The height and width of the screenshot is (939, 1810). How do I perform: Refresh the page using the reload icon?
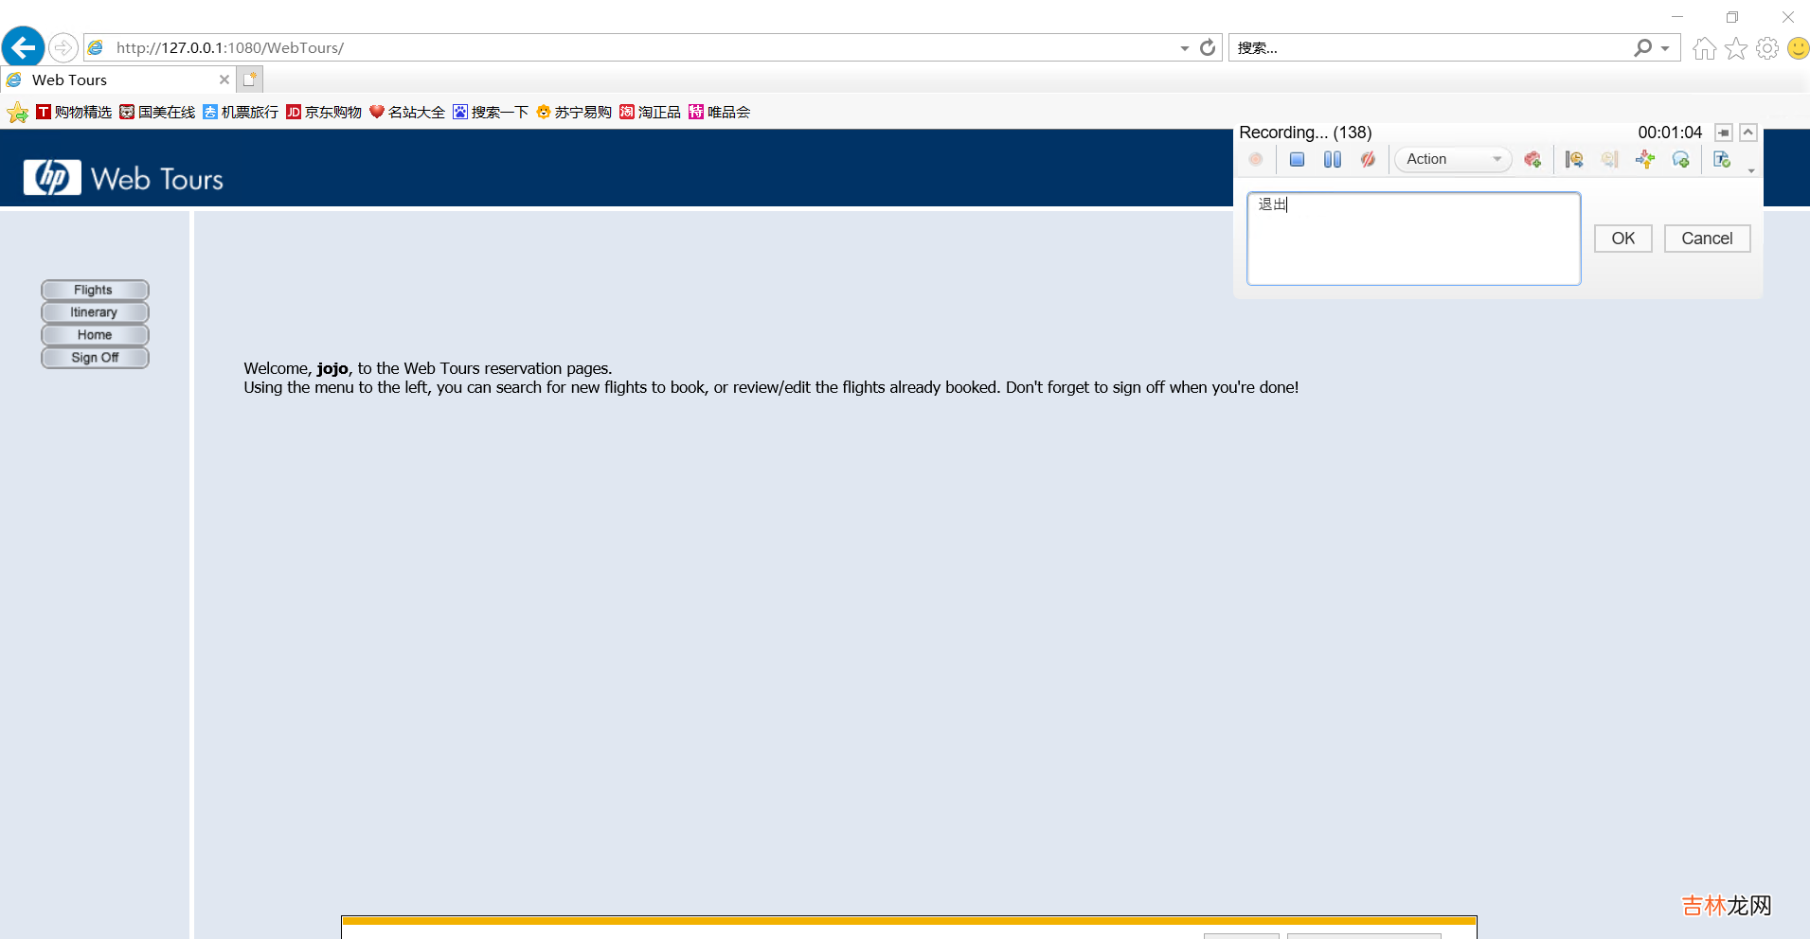pos(1208,48)
